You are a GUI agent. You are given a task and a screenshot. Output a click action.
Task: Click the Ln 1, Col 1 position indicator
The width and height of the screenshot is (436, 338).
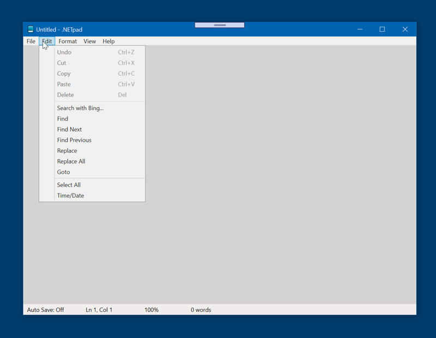pyautogui.click(x=99, y=310)
